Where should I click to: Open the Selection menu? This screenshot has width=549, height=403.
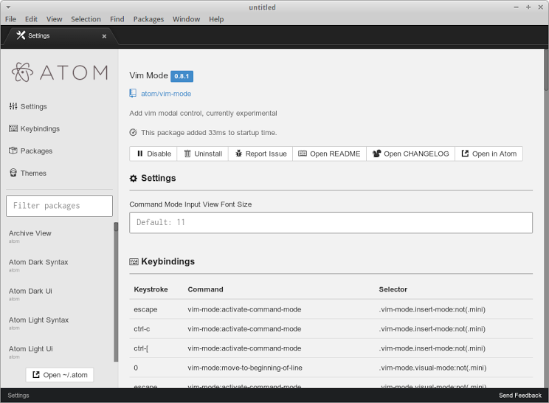[x=86, y=19]
